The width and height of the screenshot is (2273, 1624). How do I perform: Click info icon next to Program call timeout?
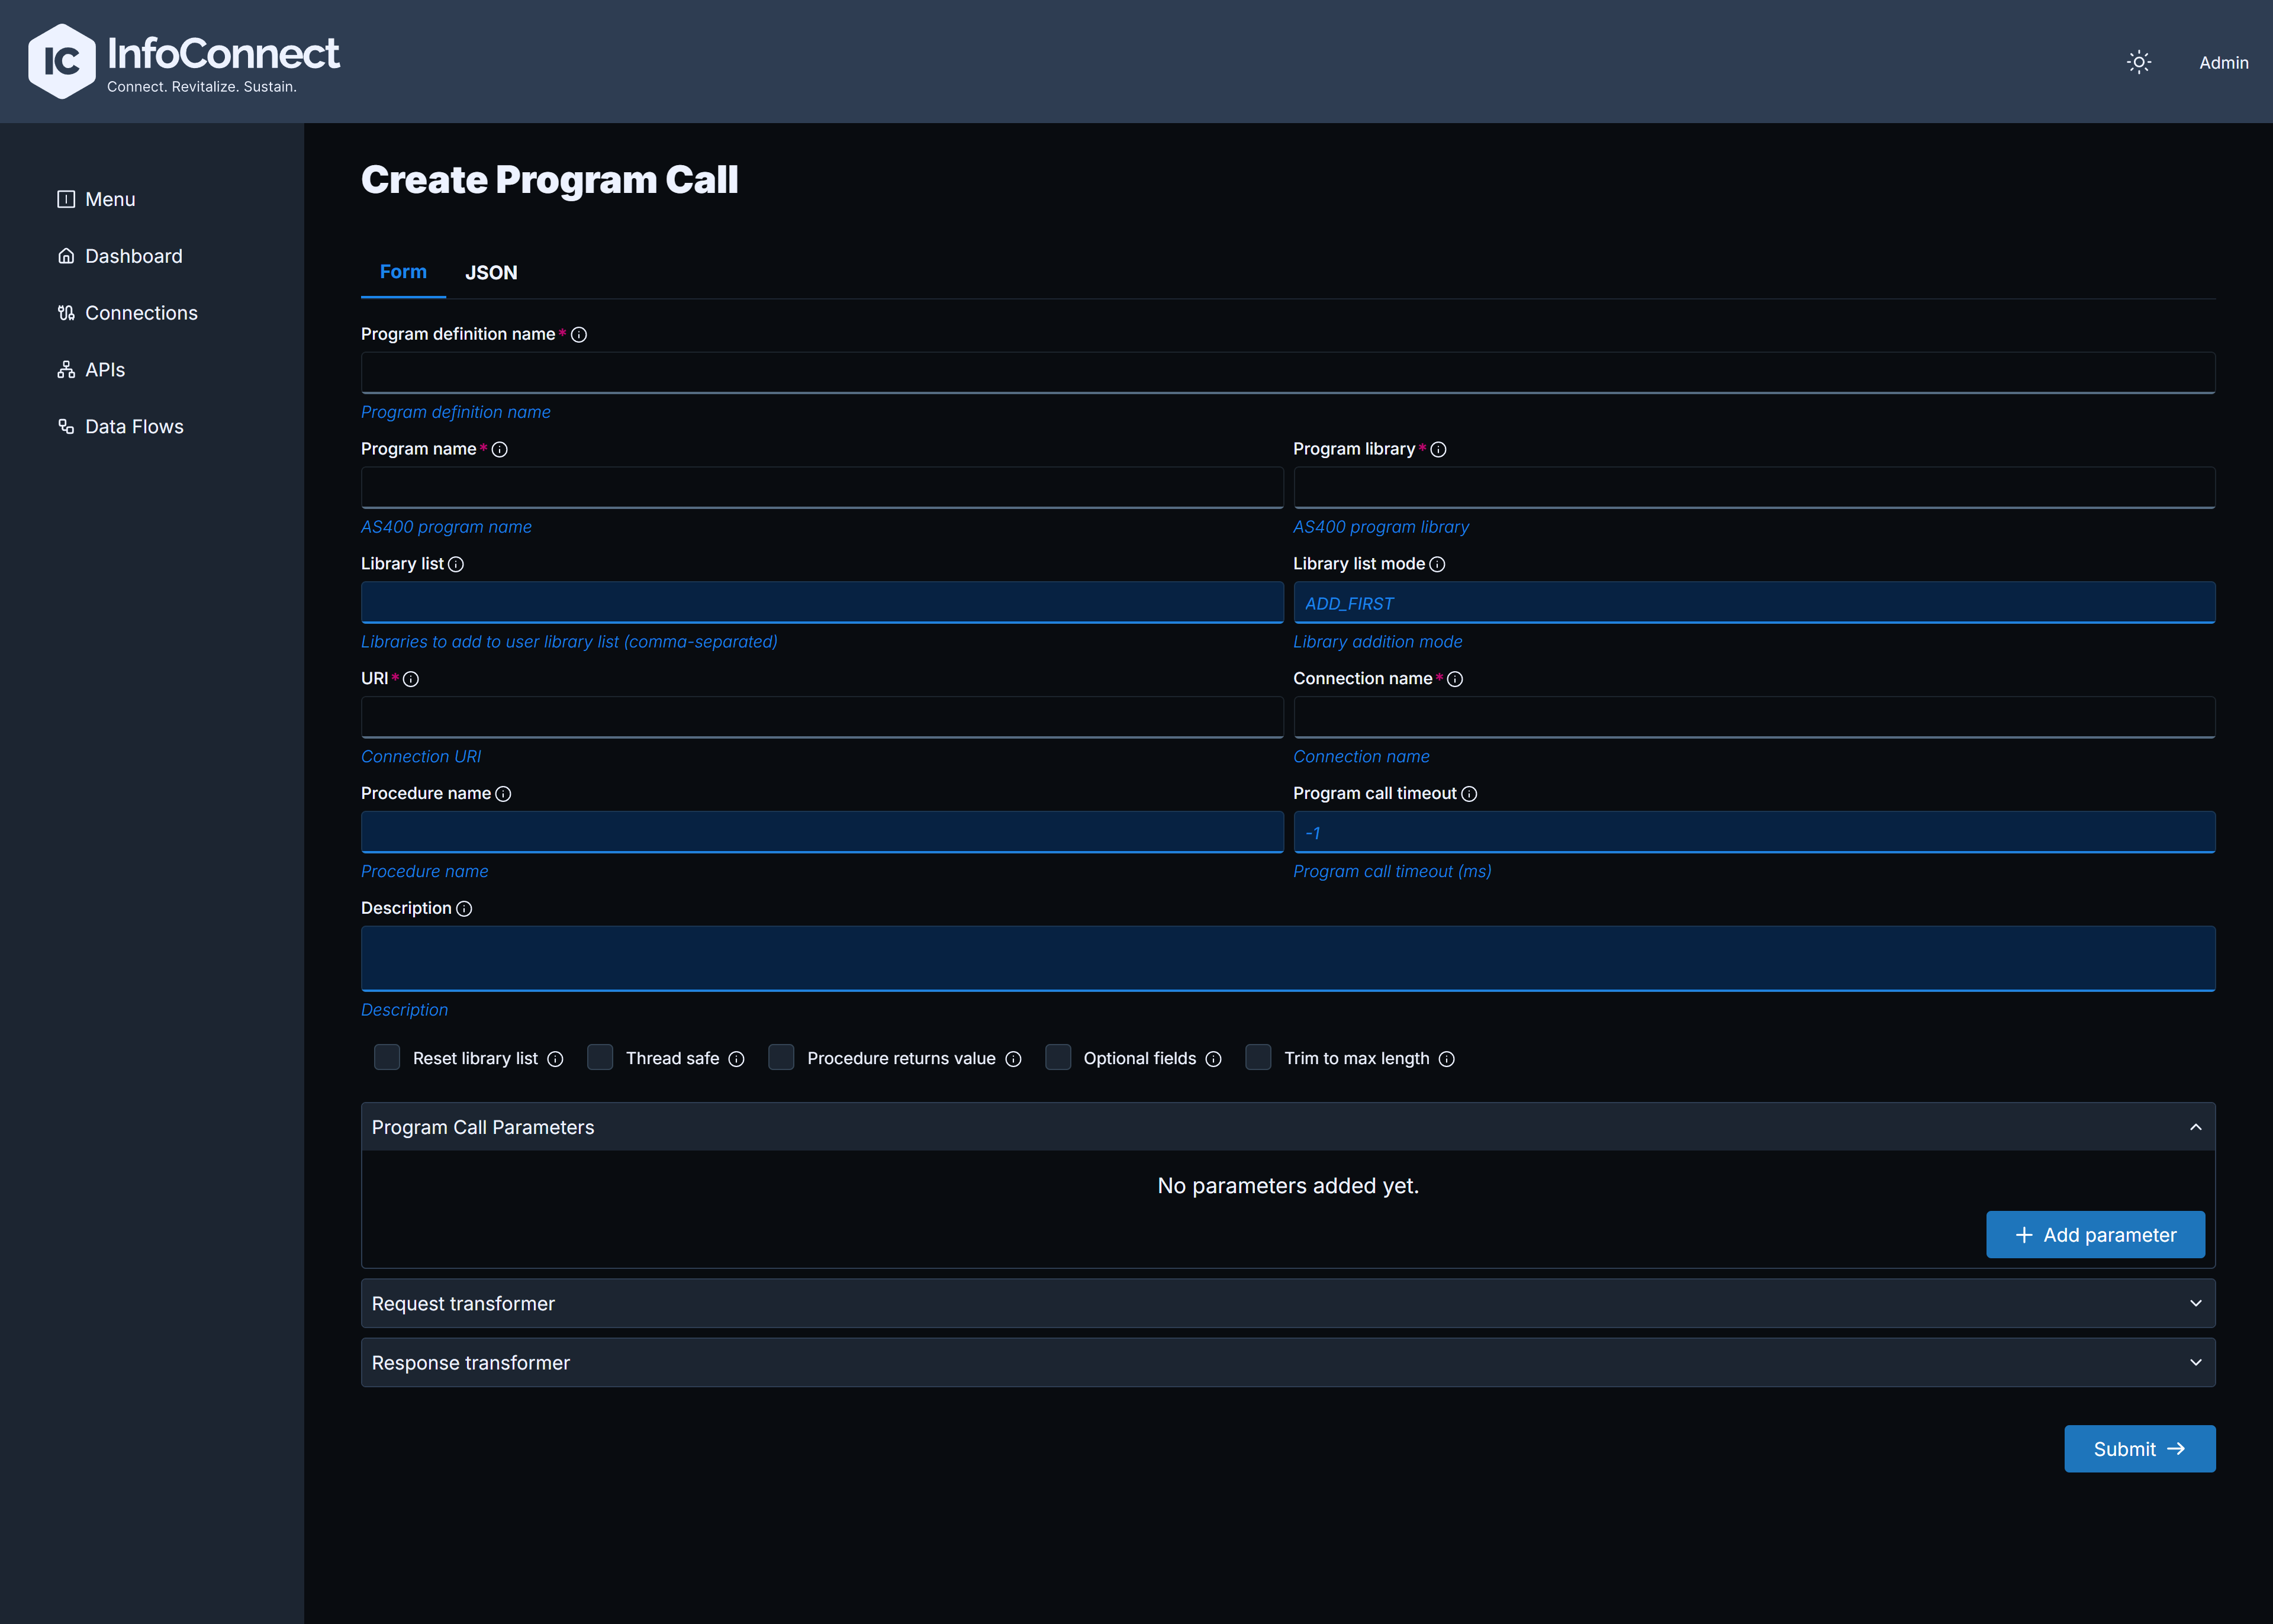click(1469, 794)
